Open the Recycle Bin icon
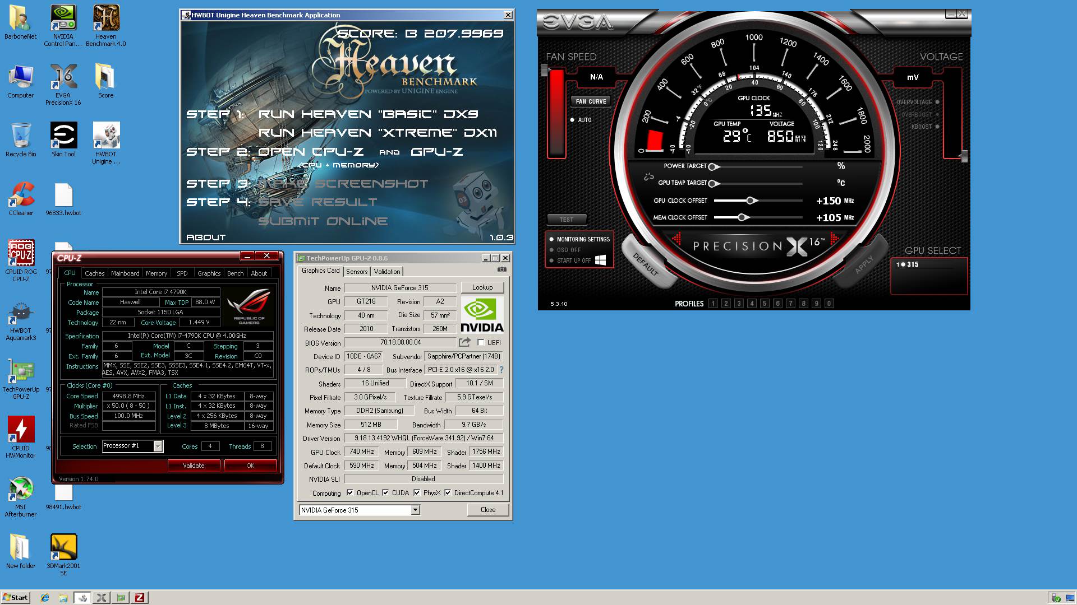 (x=20, y=141)
